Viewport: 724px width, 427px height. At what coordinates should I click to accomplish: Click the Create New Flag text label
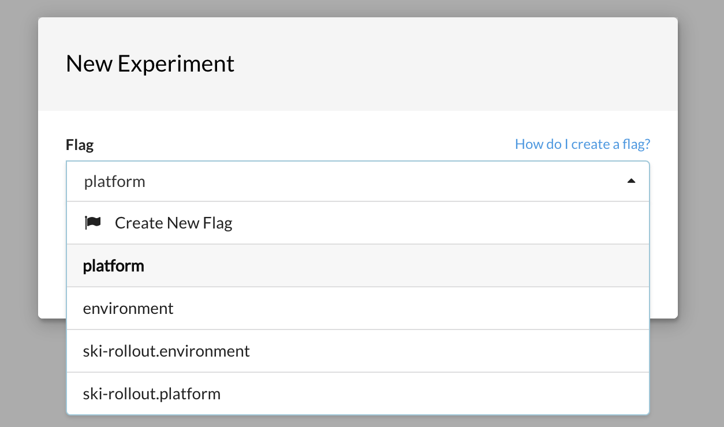coord(173,223)
